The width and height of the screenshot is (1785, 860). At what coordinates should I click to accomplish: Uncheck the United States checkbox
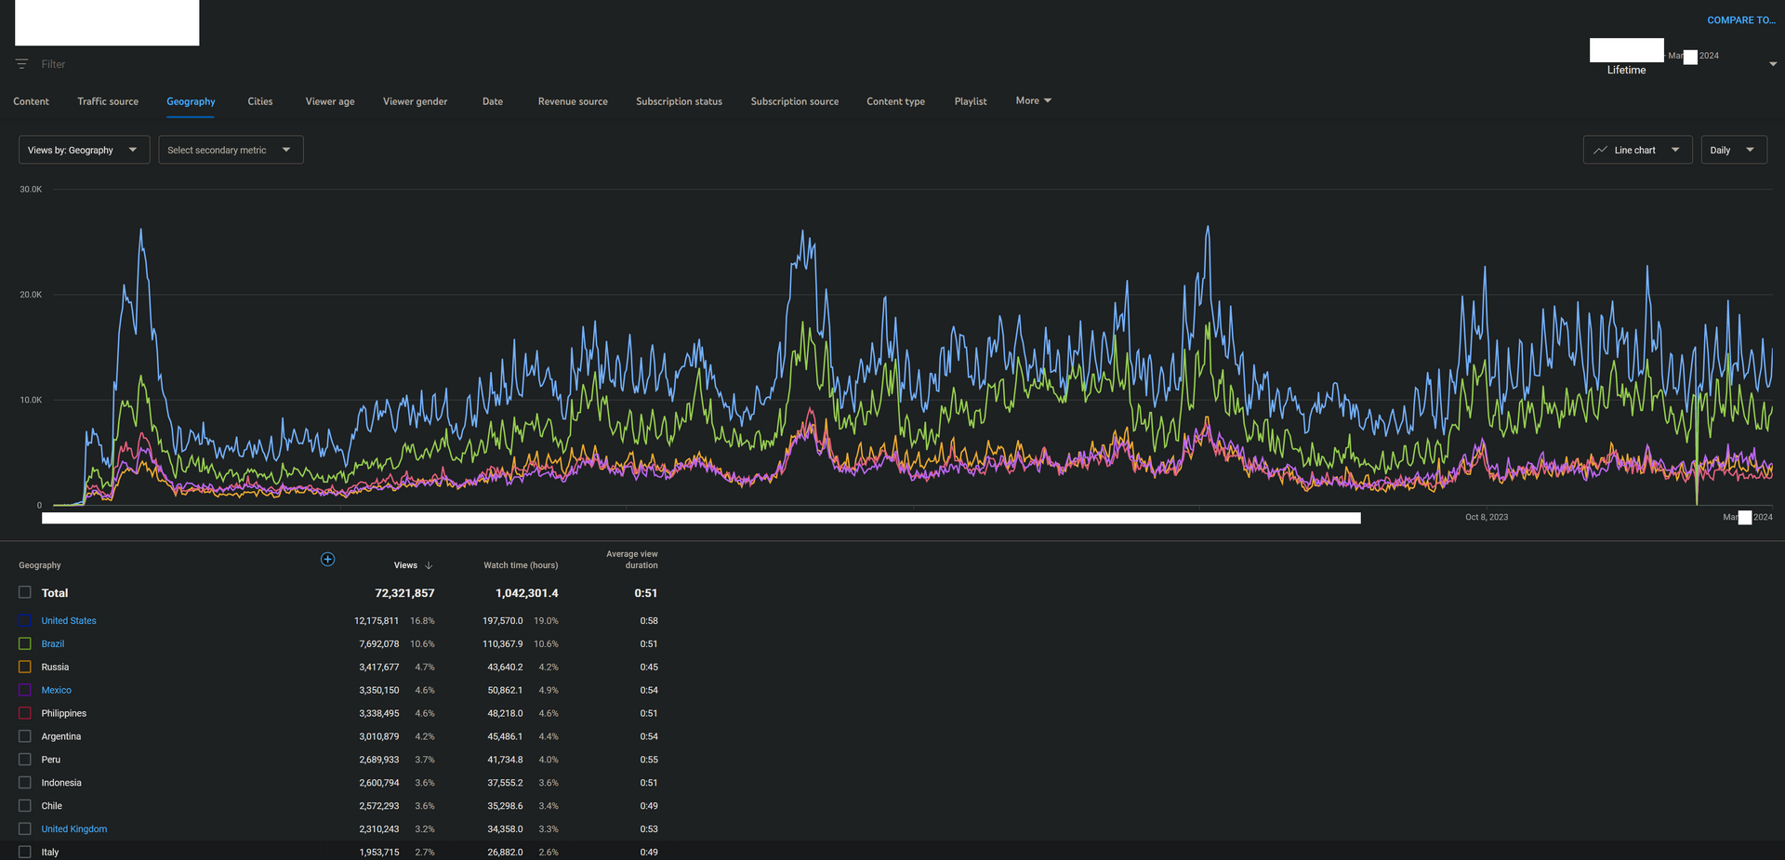click(25, 620)
